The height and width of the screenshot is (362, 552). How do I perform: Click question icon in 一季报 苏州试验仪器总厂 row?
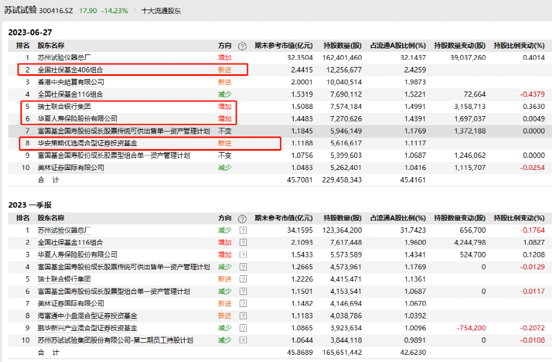(243, 230)
